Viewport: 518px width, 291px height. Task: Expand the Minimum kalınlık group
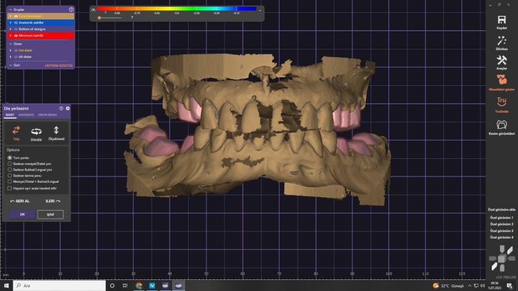[x=10, y=36]
